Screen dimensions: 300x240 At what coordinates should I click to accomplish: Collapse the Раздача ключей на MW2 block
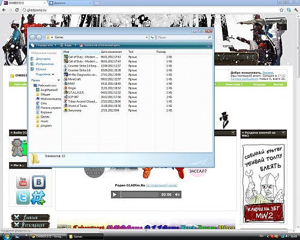click(x=283, y=133)
